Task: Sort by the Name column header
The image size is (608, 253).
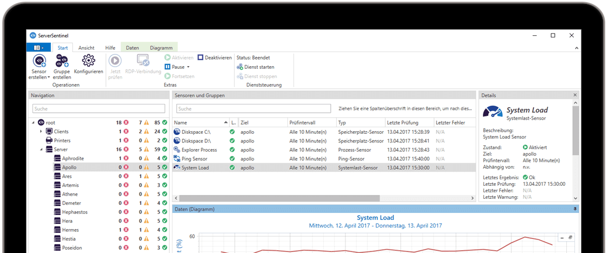Action: [201, 122]
